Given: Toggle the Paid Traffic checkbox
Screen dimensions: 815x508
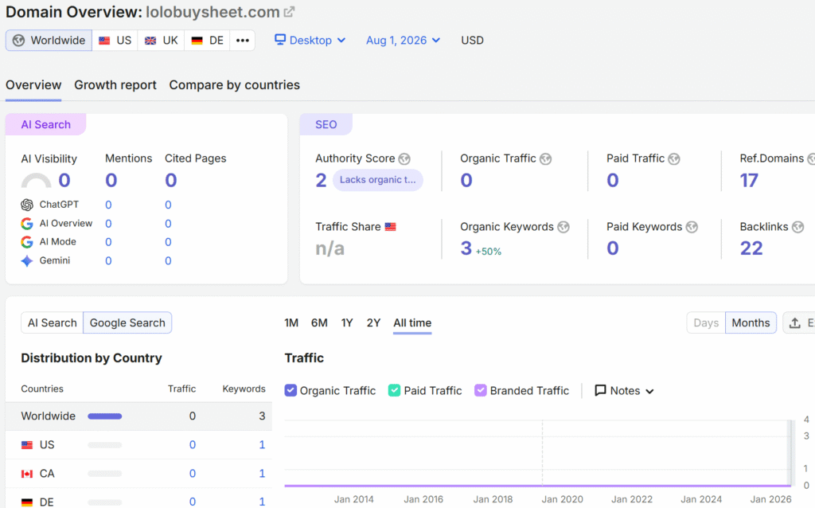Looking at the screenshot, I should click(395, 390).
